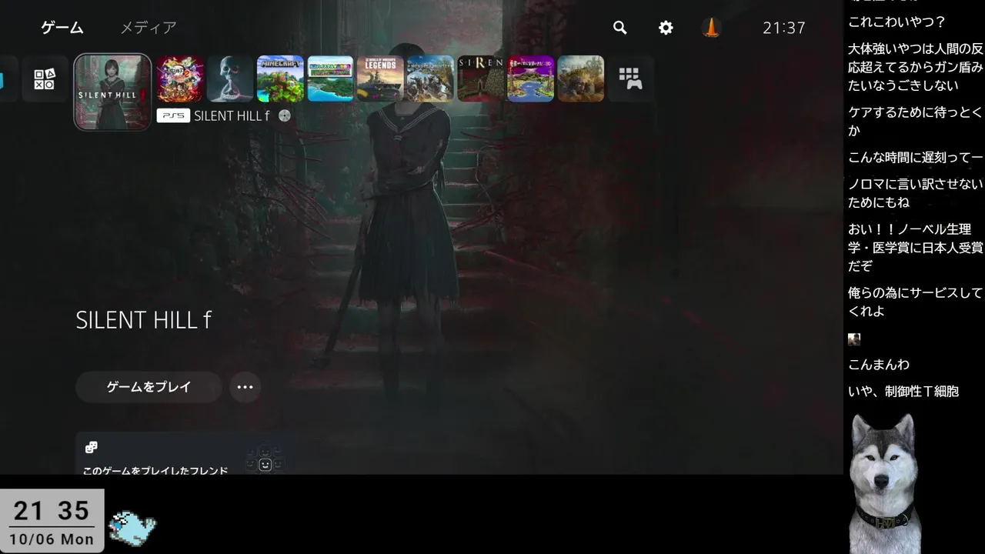Switch to the ゲーム tab
Image resolution: width=985 pixels, height=554 pixels.
(x=62, y=28)
